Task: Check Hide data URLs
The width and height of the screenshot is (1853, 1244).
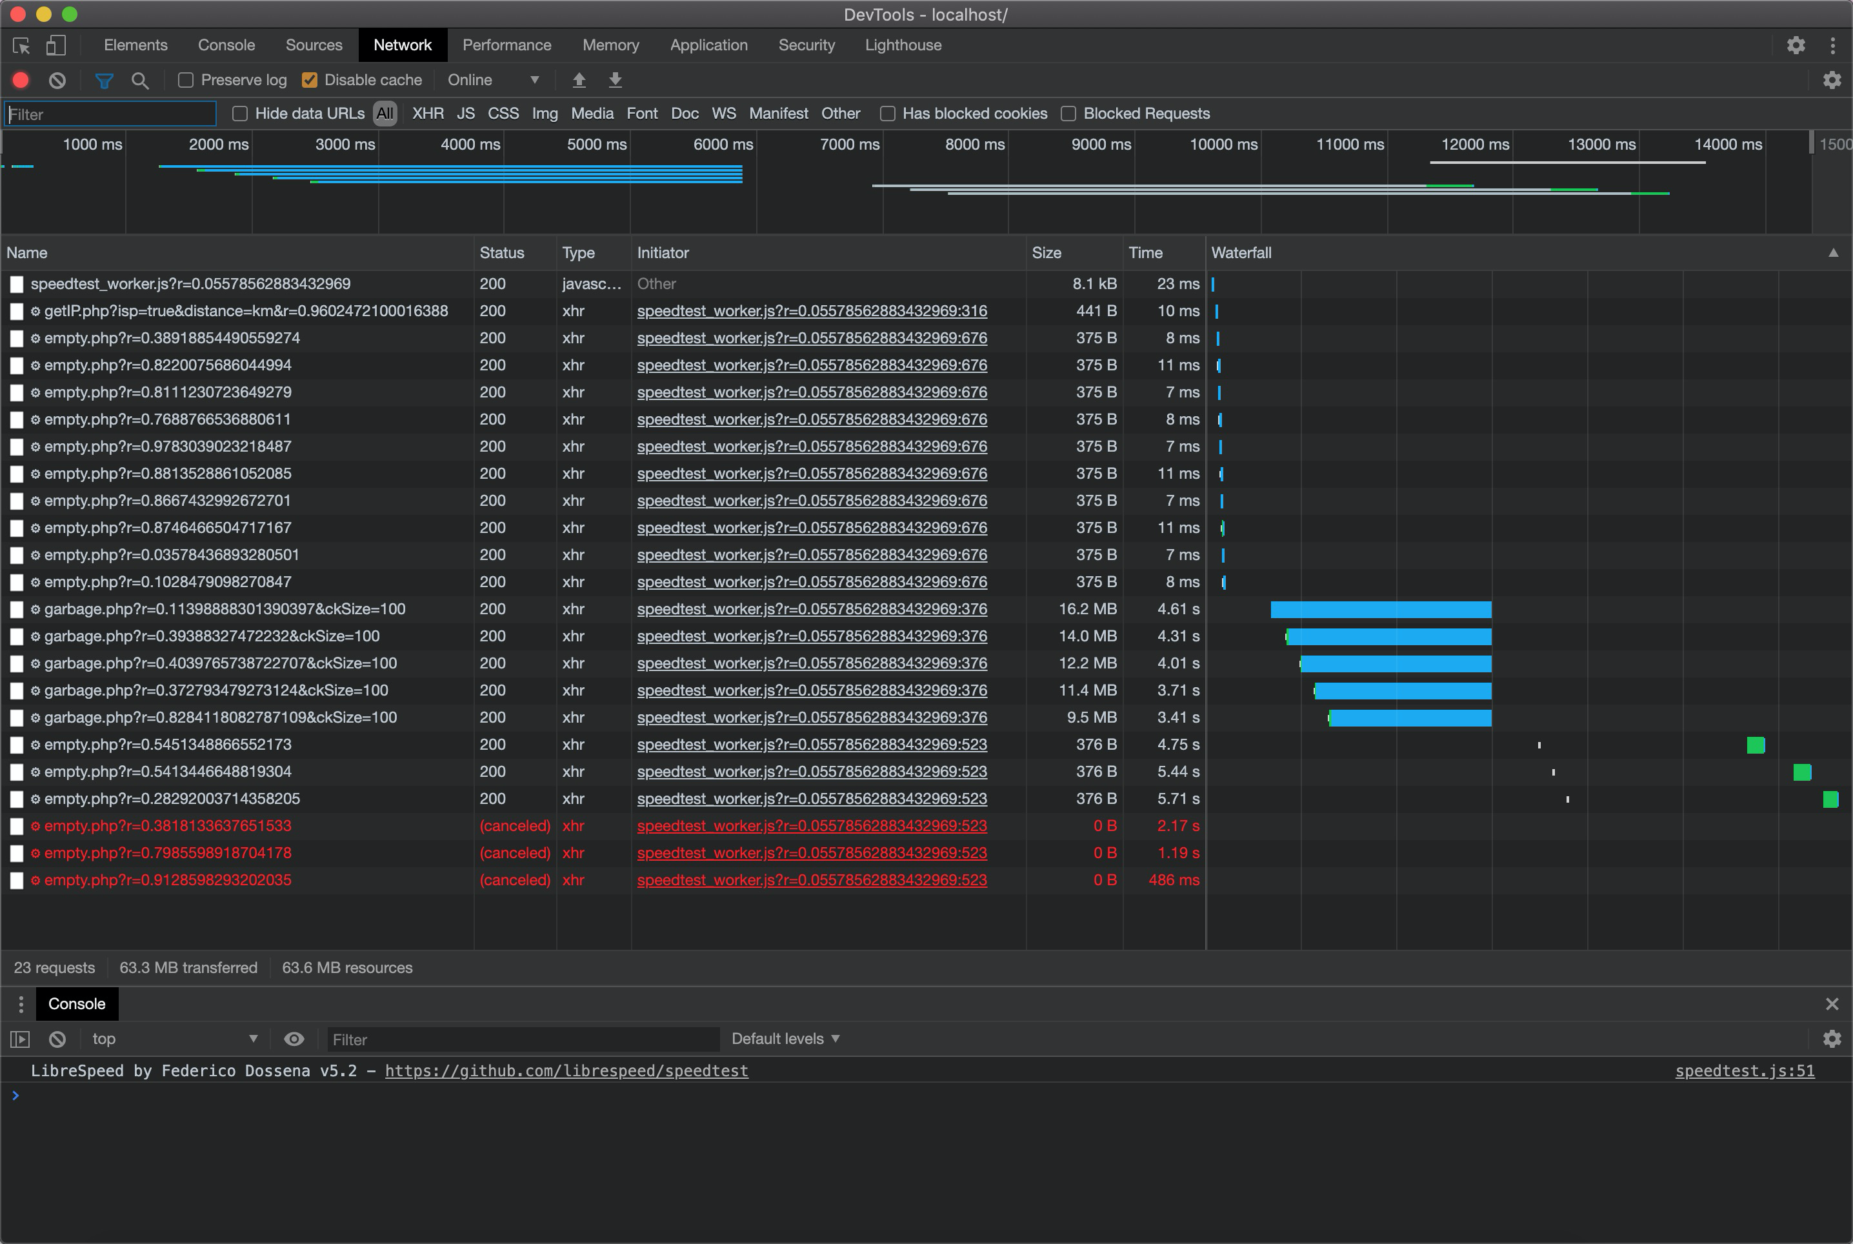Action: tap(239, 114)
